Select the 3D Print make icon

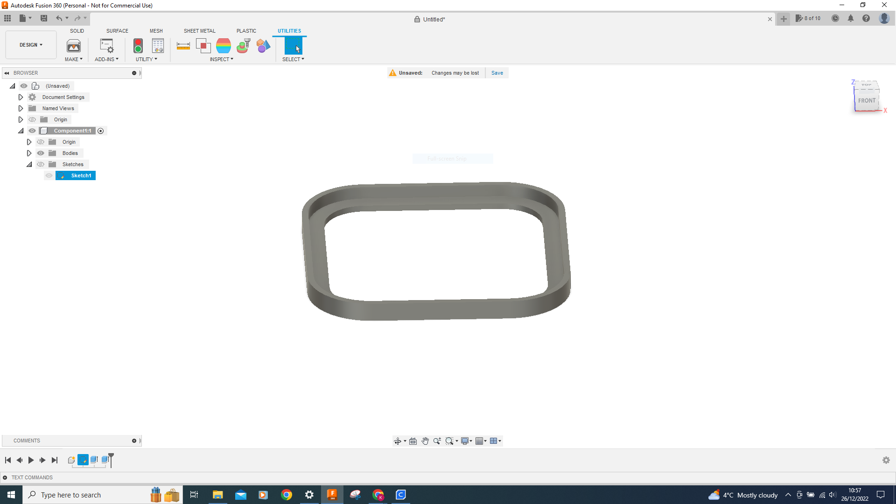[x=74, y=46]
